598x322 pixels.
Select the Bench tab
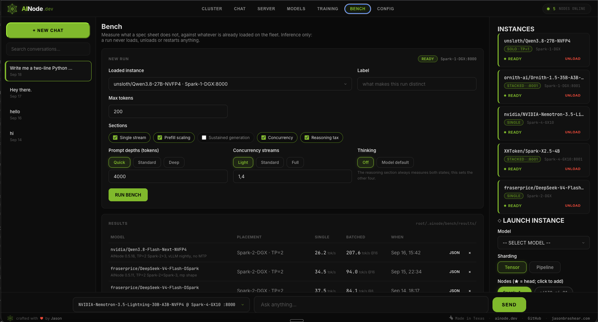(358, 9)
